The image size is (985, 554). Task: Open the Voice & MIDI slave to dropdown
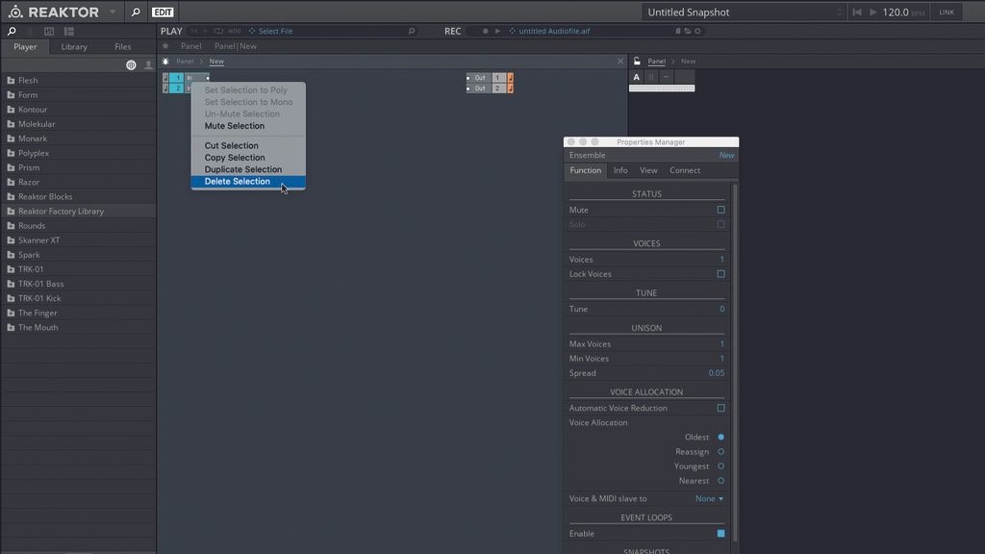(x=708, y=498)
